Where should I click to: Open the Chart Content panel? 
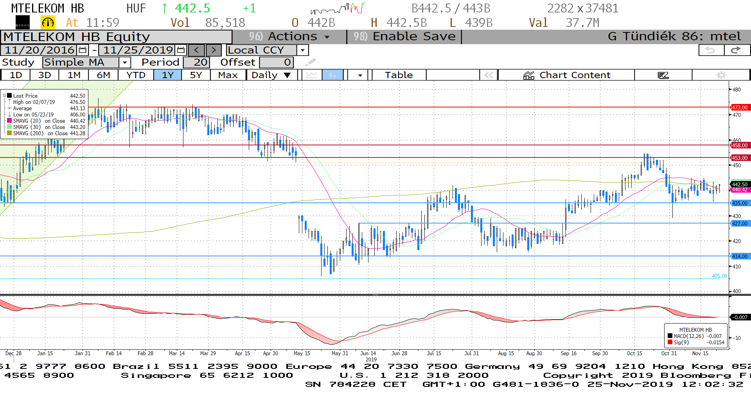[566, 75]
